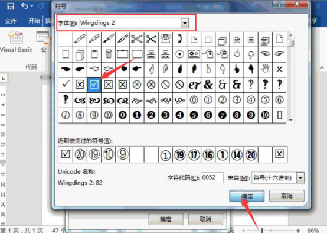Open the Undo history dropdown arrow
The image size is (327, 233).
(x=32, y=6)
